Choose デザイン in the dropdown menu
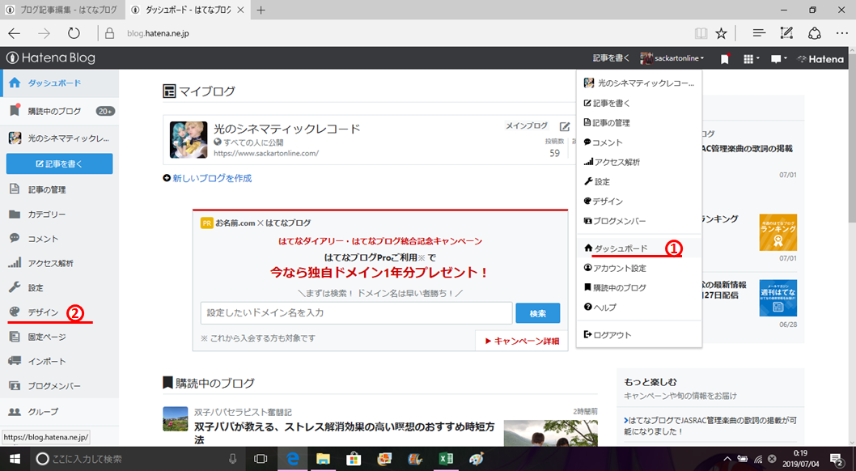This screenshot has height=471, width=856. (x=638, y=202)
